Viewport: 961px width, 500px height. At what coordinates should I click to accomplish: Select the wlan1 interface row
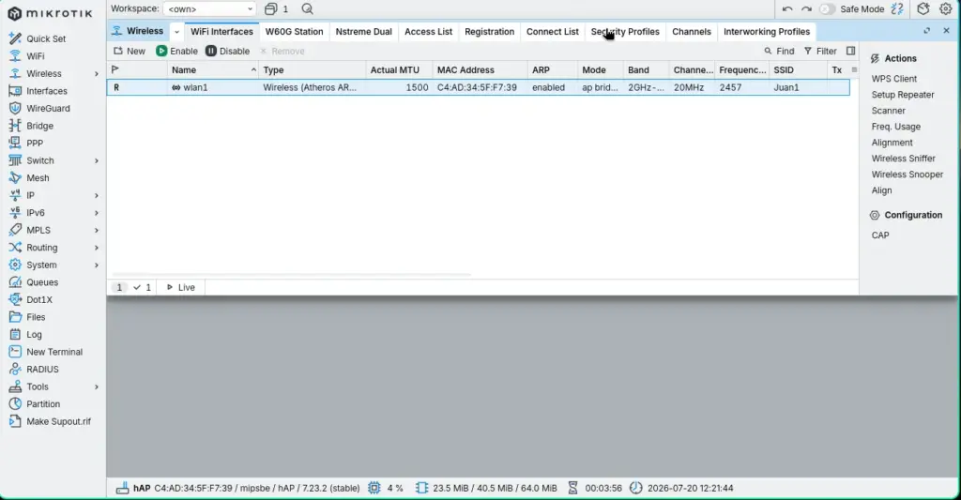pyautogui.click(x=478, y=87)
